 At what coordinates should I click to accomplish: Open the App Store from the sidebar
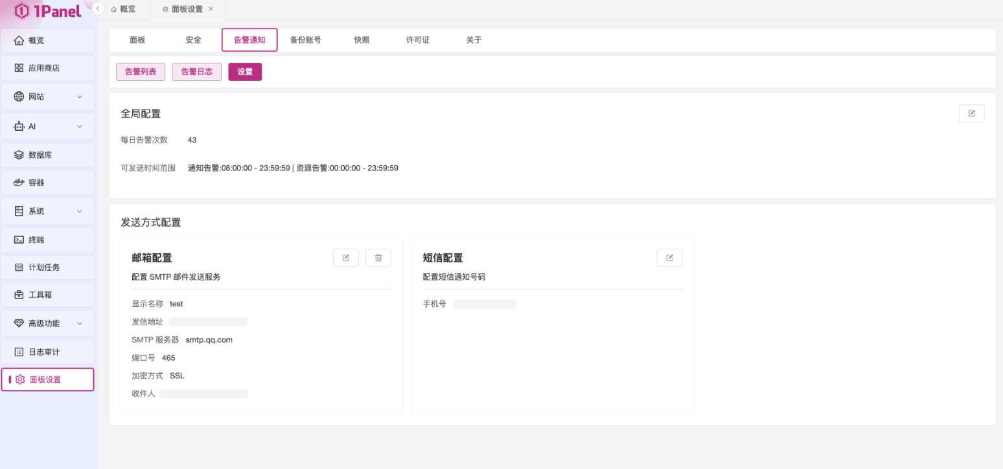(x=47, y=68)
